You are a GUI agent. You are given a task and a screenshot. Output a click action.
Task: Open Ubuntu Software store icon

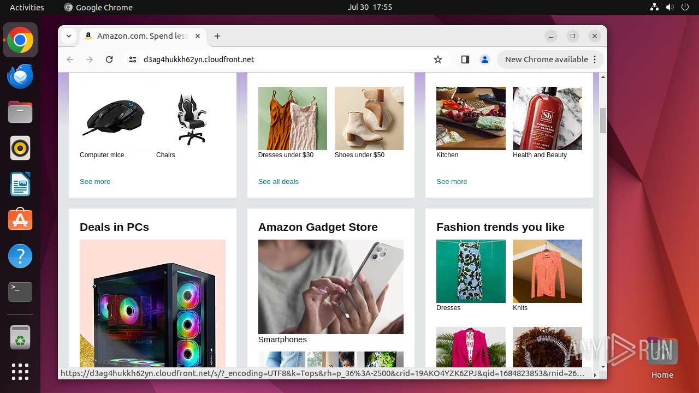coord(20,220)
